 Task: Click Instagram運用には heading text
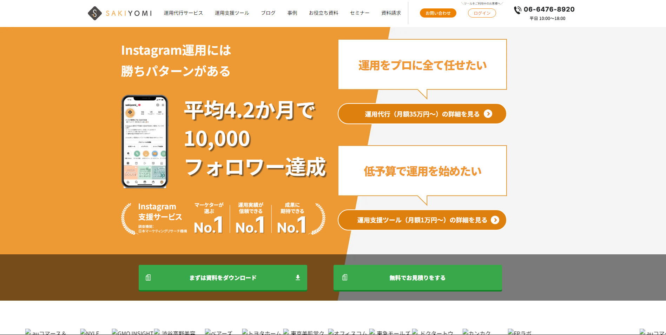(x=176, y=50)
